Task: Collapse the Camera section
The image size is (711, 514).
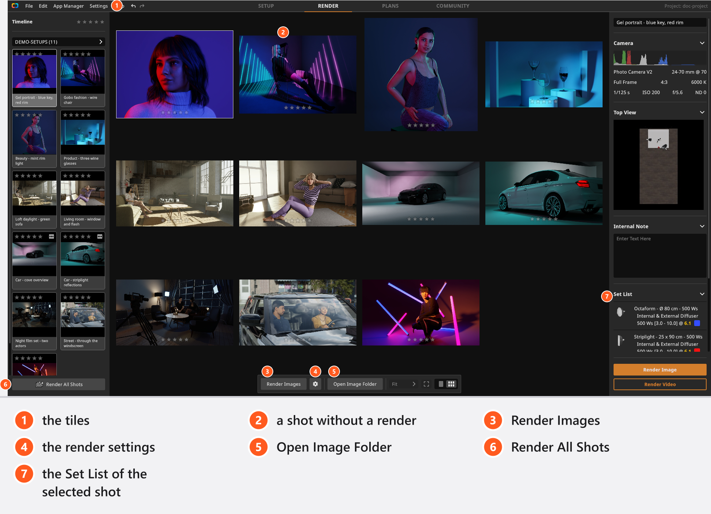Action: pyautogui.click(x=702, y=43)
